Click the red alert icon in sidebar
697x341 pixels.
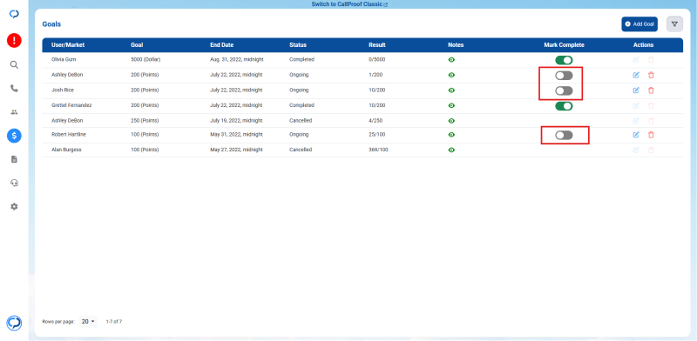click(x=14, y=41)
